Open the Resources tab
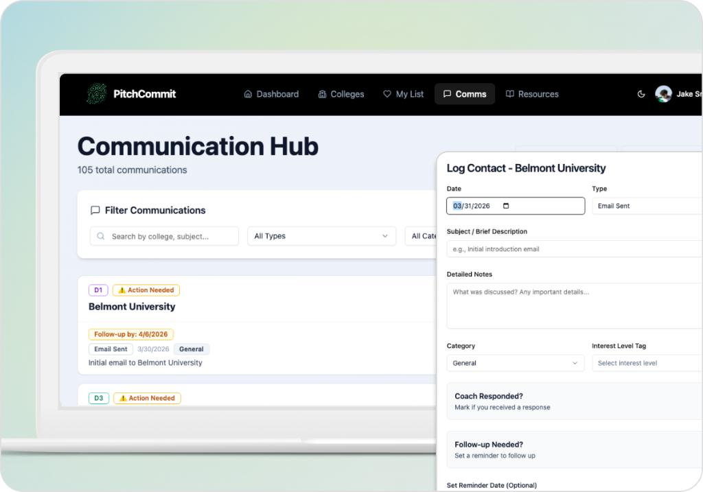Viewport: 703px width, 492px height. coord(532,94)
